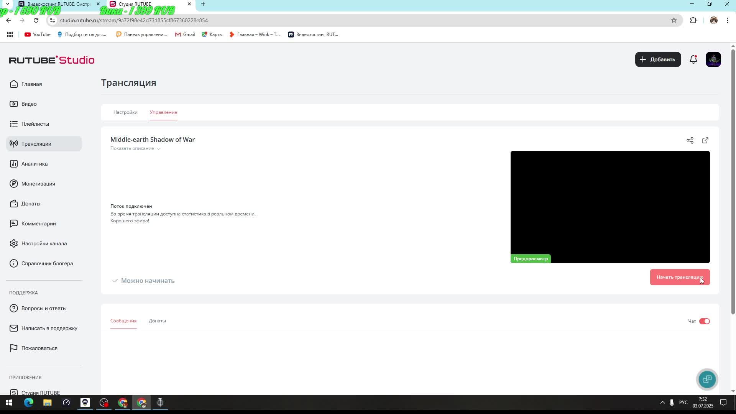Viewport: 736px width, 414px height.
Task: Disable the chat (Чат) toggle
Action: tap(705, 321)
